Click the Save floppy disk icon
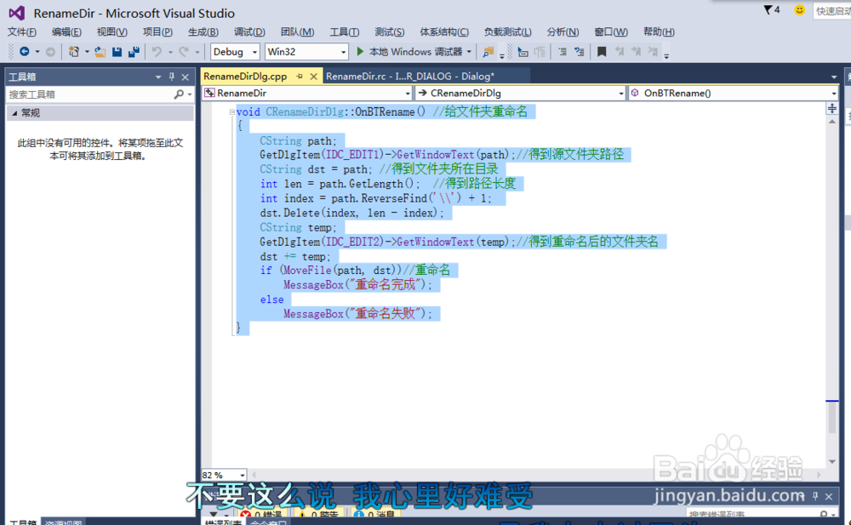 (x=117, y=52)
